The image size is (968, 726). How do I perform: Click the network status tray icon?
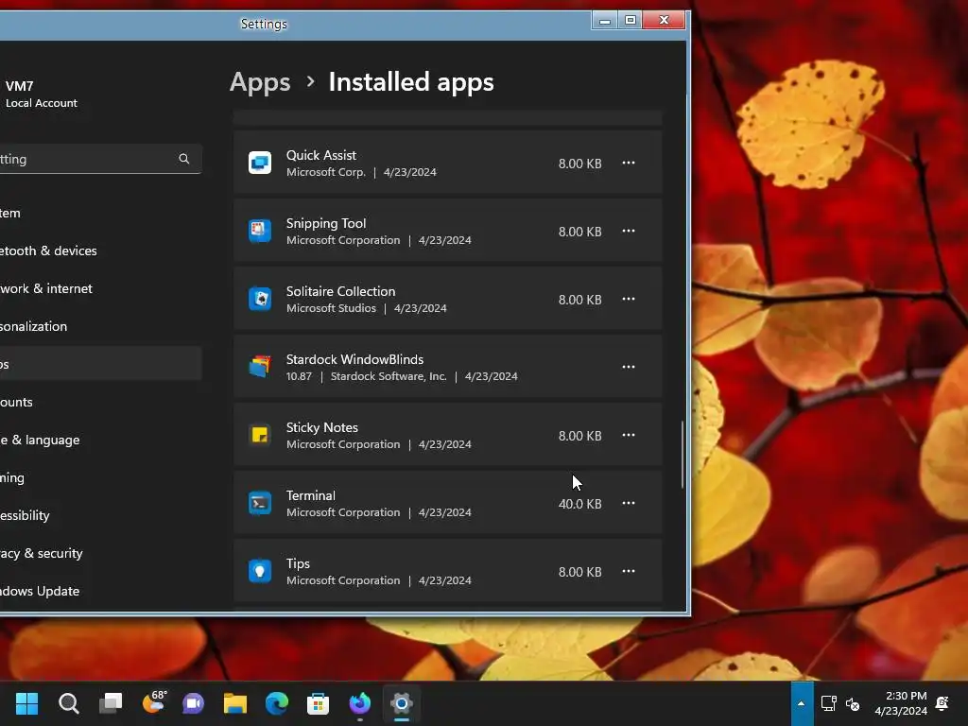coord(828,703)
